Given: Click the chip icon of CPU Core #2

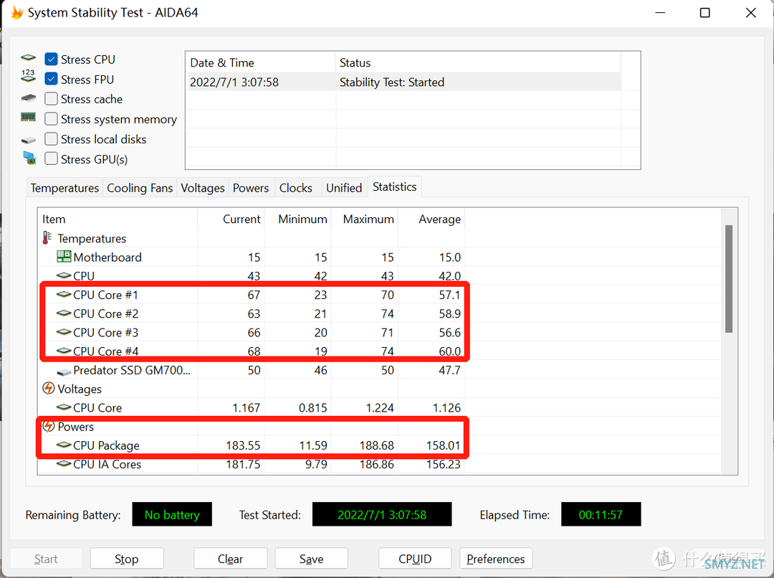Looking at the screenshot, I should [x=64, y=313].
